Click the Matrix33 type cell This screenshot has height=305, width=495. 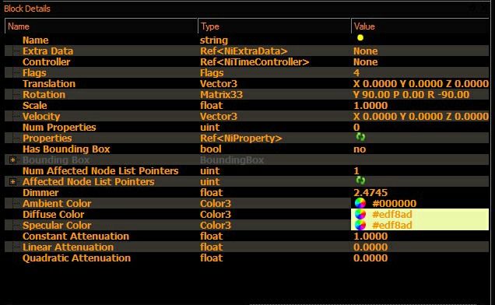coord(221,95)
